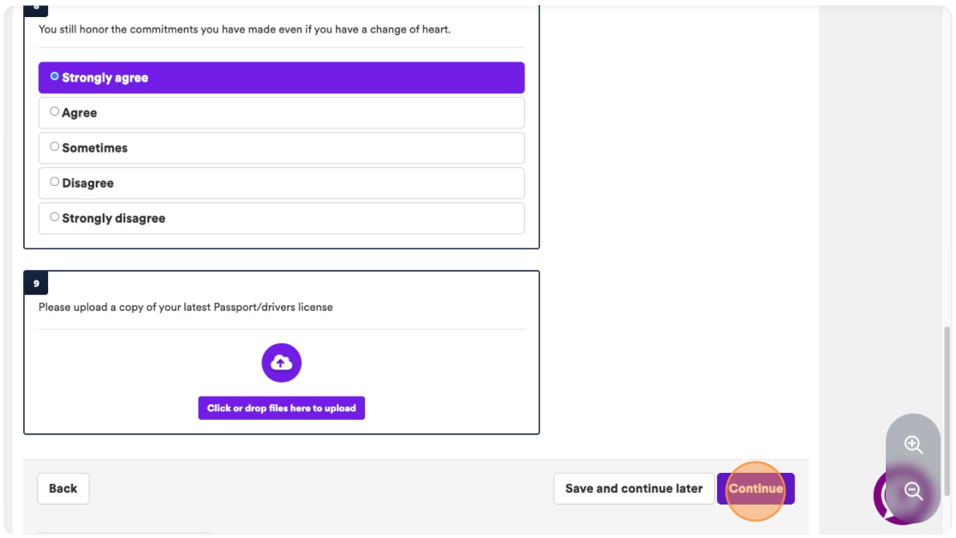Click the zoom out magnifier icon
Screen dimensions: 956x538
point(912,491)
